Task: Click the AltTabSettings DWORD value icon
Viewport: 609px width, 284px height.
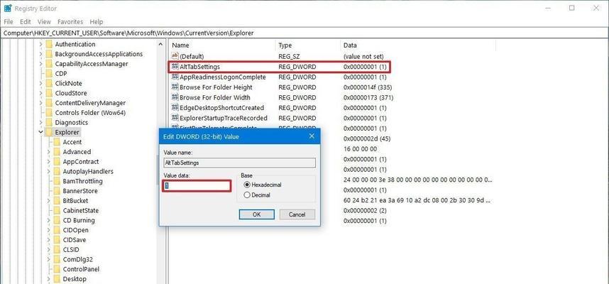Action: (175, 67)
